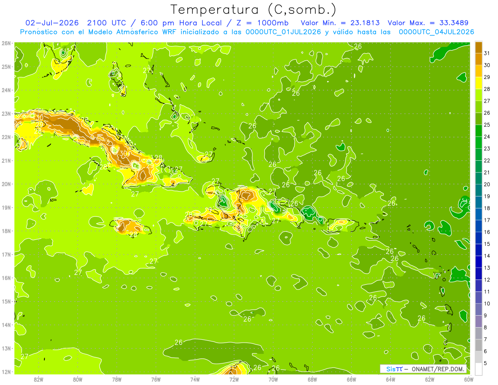Click the "76W" longitude axis label
Image resolution: width=498 pixels, height=385 pixels.
pyautogui.click(x=156, y=379)
